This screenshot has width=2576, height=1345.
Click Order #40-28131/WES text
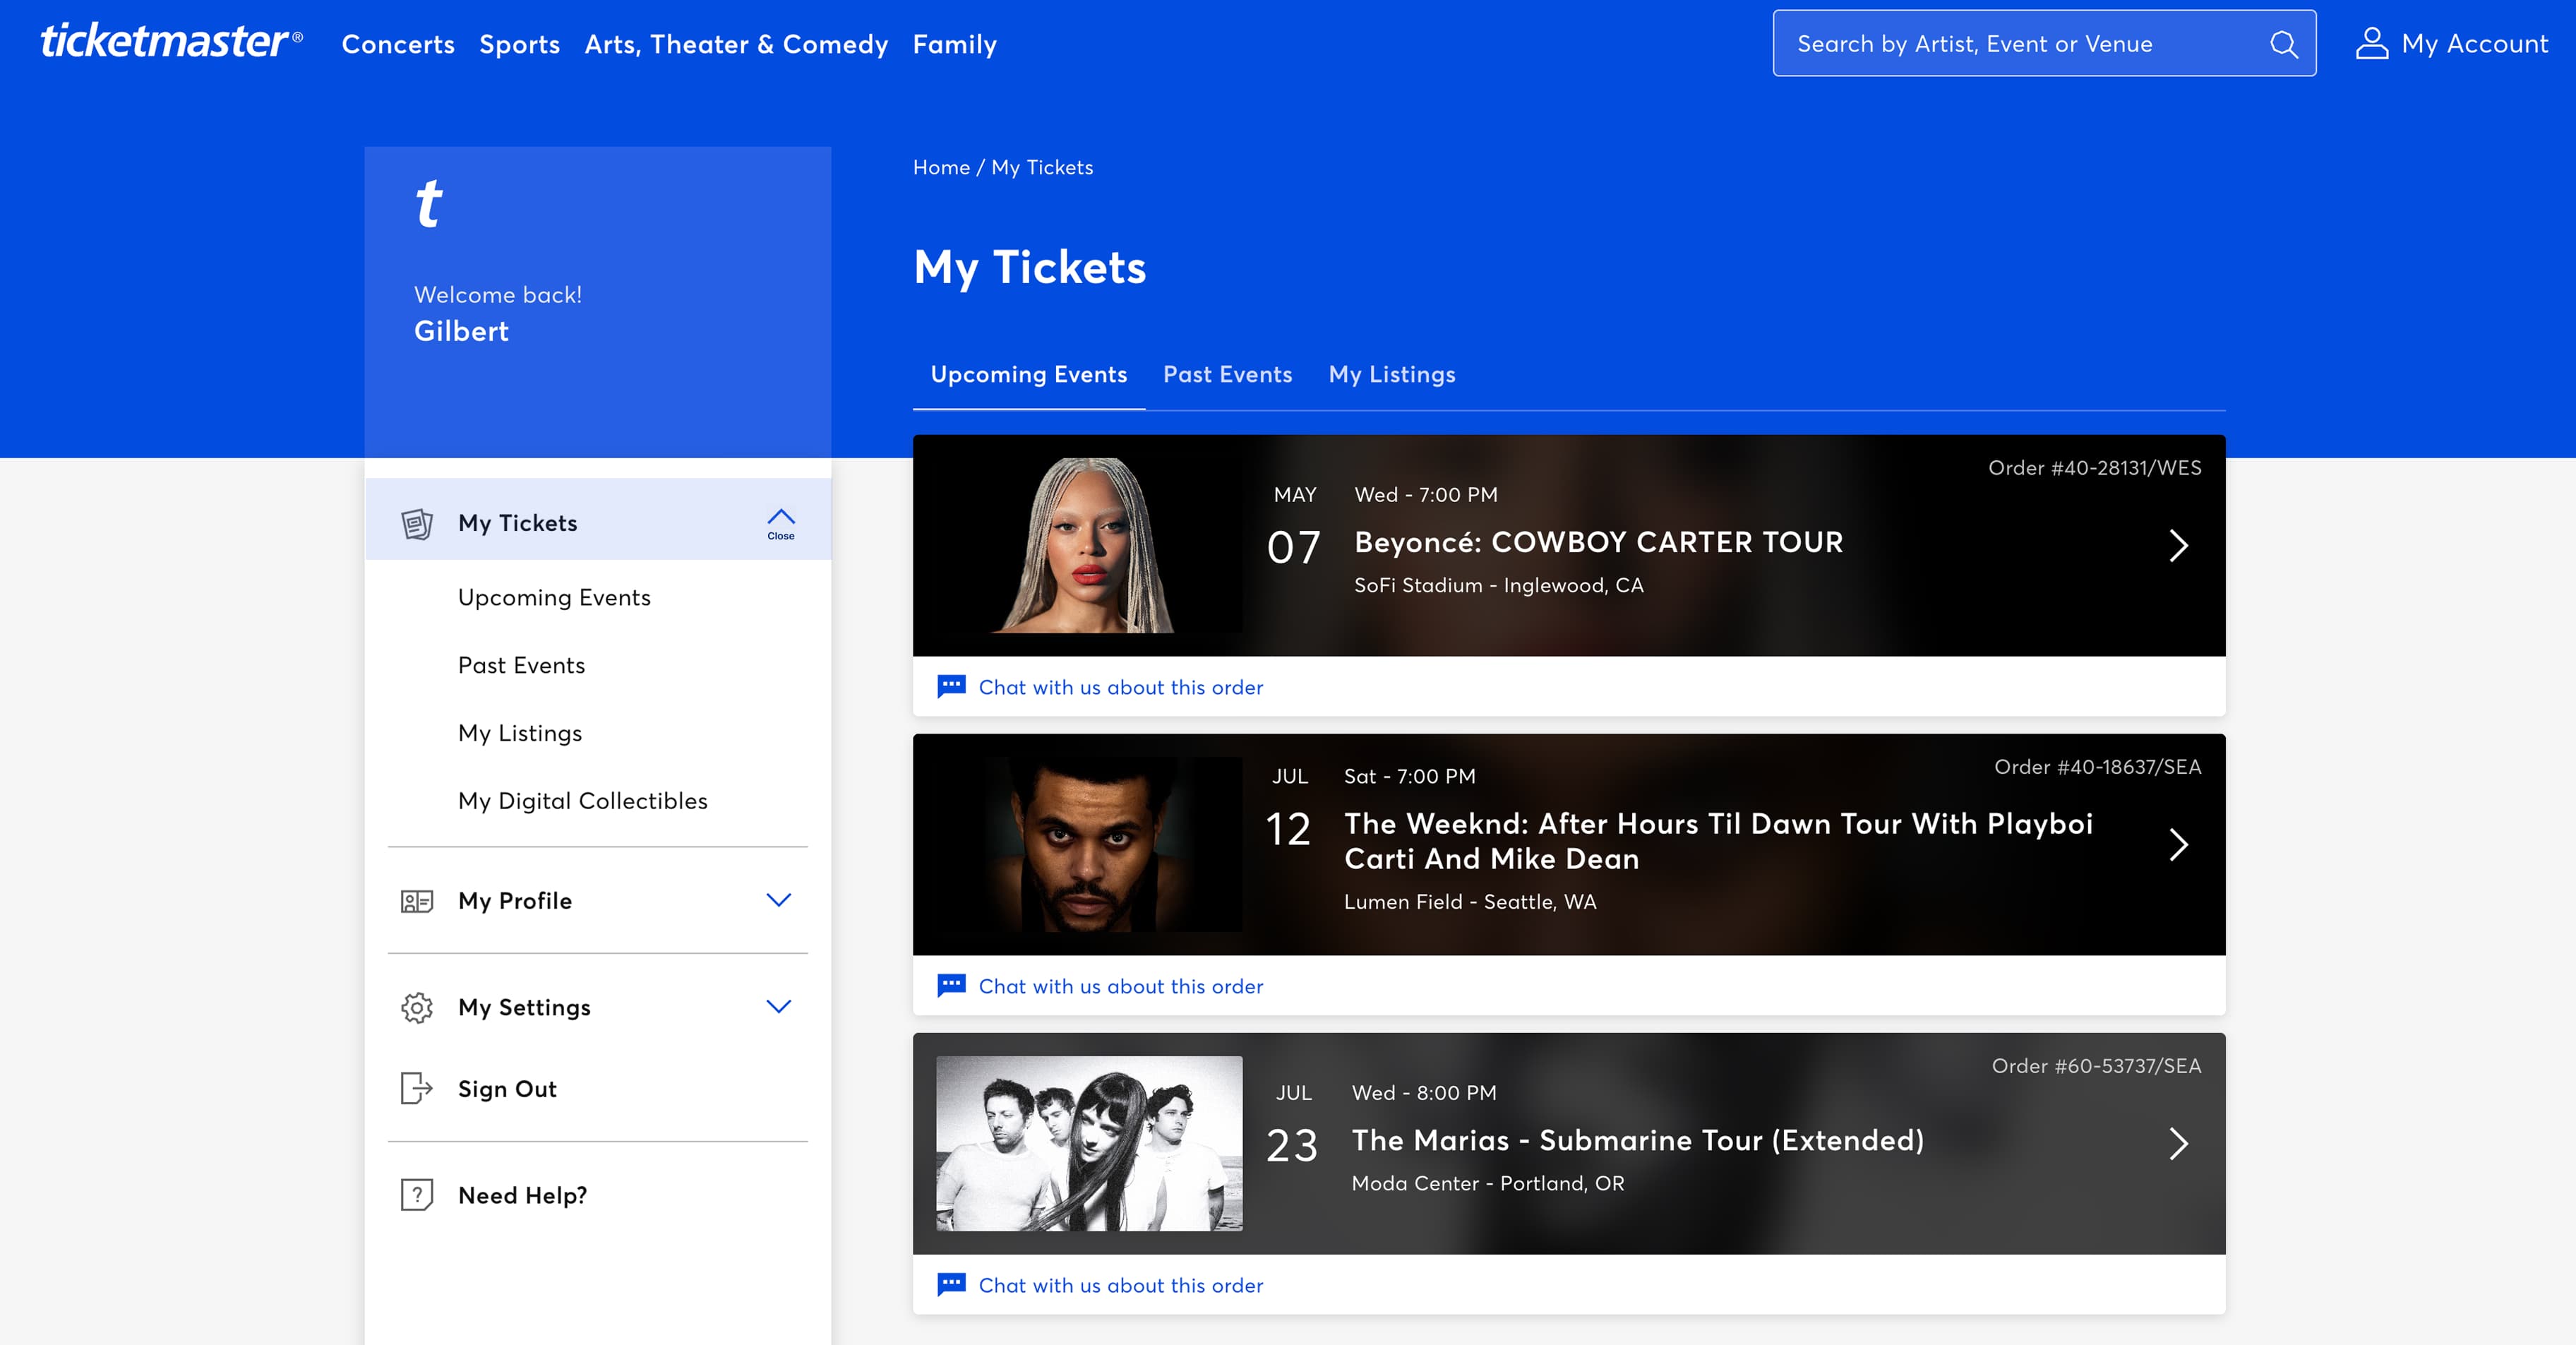point(2094,468)
